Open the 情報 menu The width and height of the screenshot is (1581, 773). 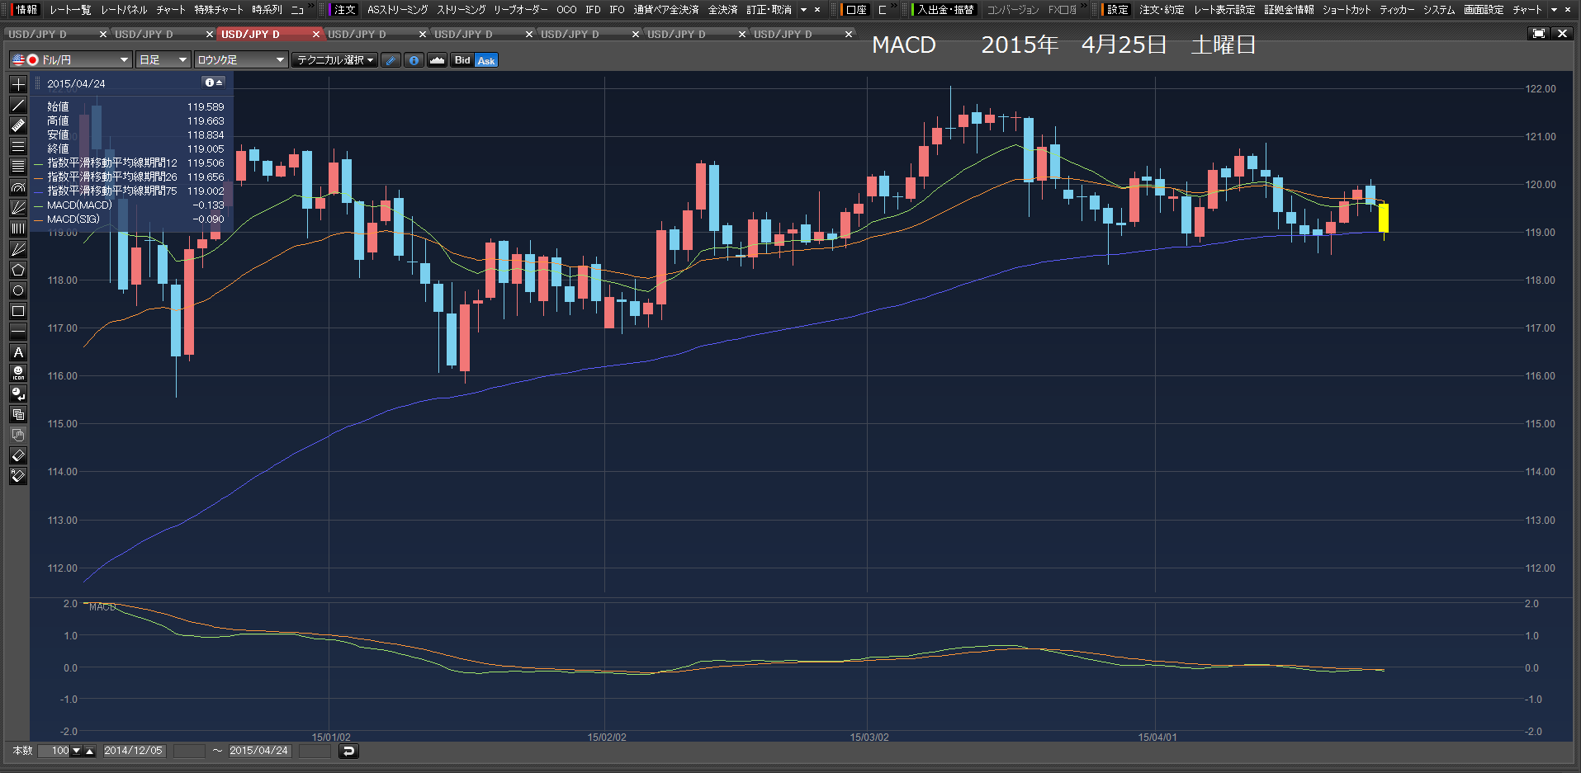[26, 10]
